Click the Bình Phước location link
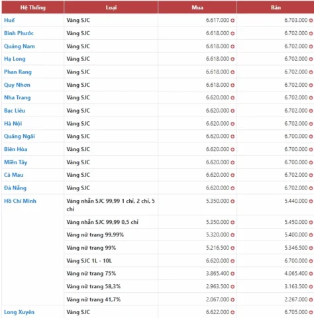Image resolution: width=314 pixels, height=318 pixels. pos(19,33)
